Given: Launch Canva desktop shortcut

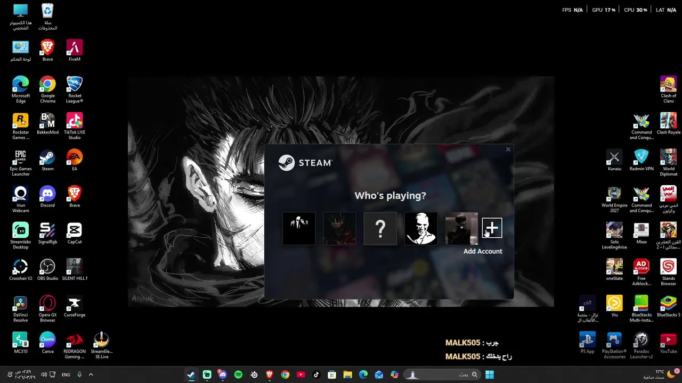Looking at the screenshot, I should point(47,343).
